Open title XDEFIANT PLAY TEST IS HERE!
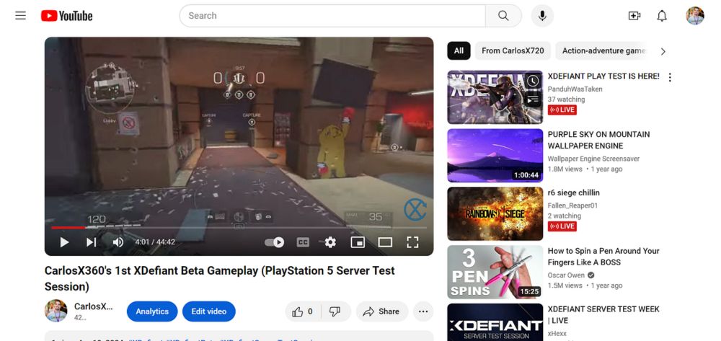 tap(603, 76)
